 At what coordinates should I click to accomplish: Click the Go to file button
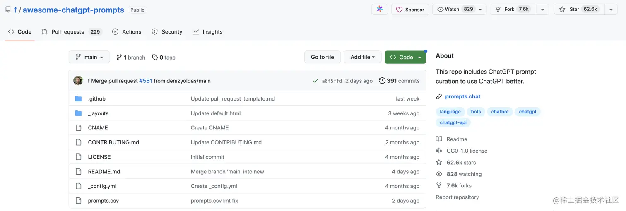coord(322,57)
